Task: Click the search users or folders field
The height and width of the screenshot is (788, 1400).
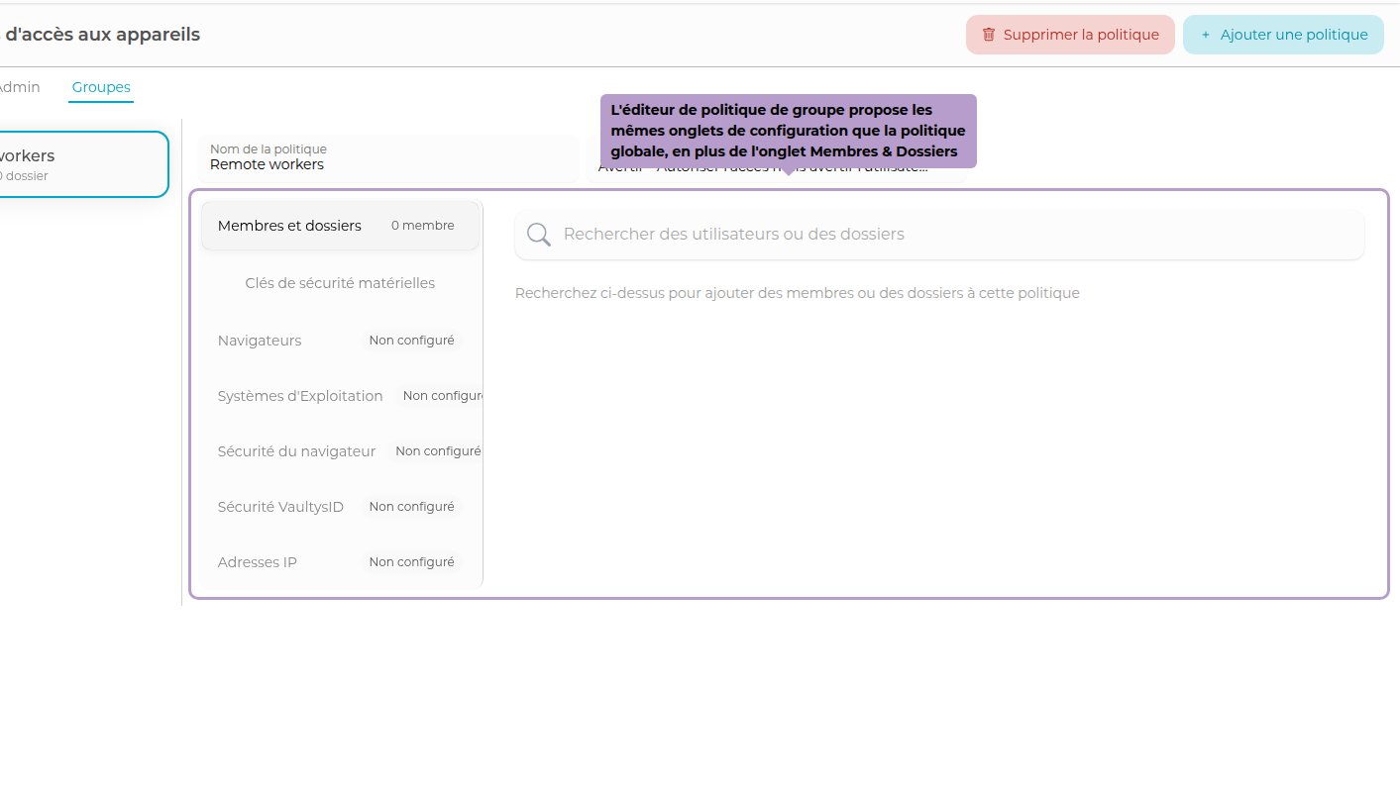Action: (x=938, y=234)
